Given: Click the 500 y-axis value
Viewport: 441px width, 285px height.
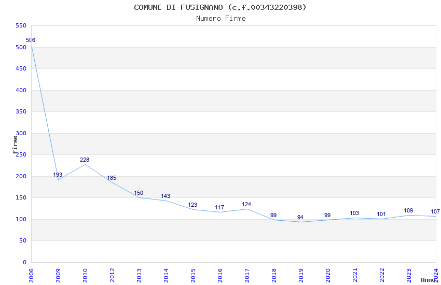Looking at the screenshot, I should click(21, 48).
